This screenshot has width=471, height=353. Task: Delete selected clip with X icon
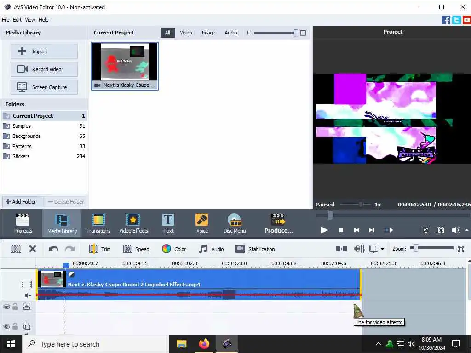pyautogui.click(x=33, y=249)
